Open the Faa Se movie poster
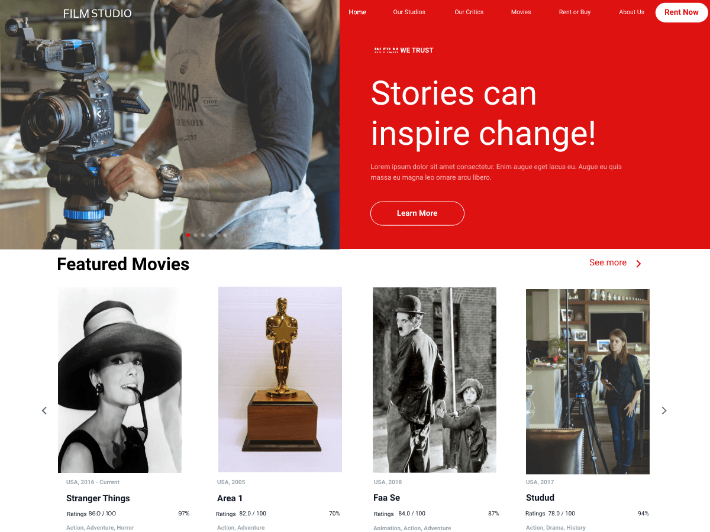The height and width of the screenshot is (532, 710). 434,379
